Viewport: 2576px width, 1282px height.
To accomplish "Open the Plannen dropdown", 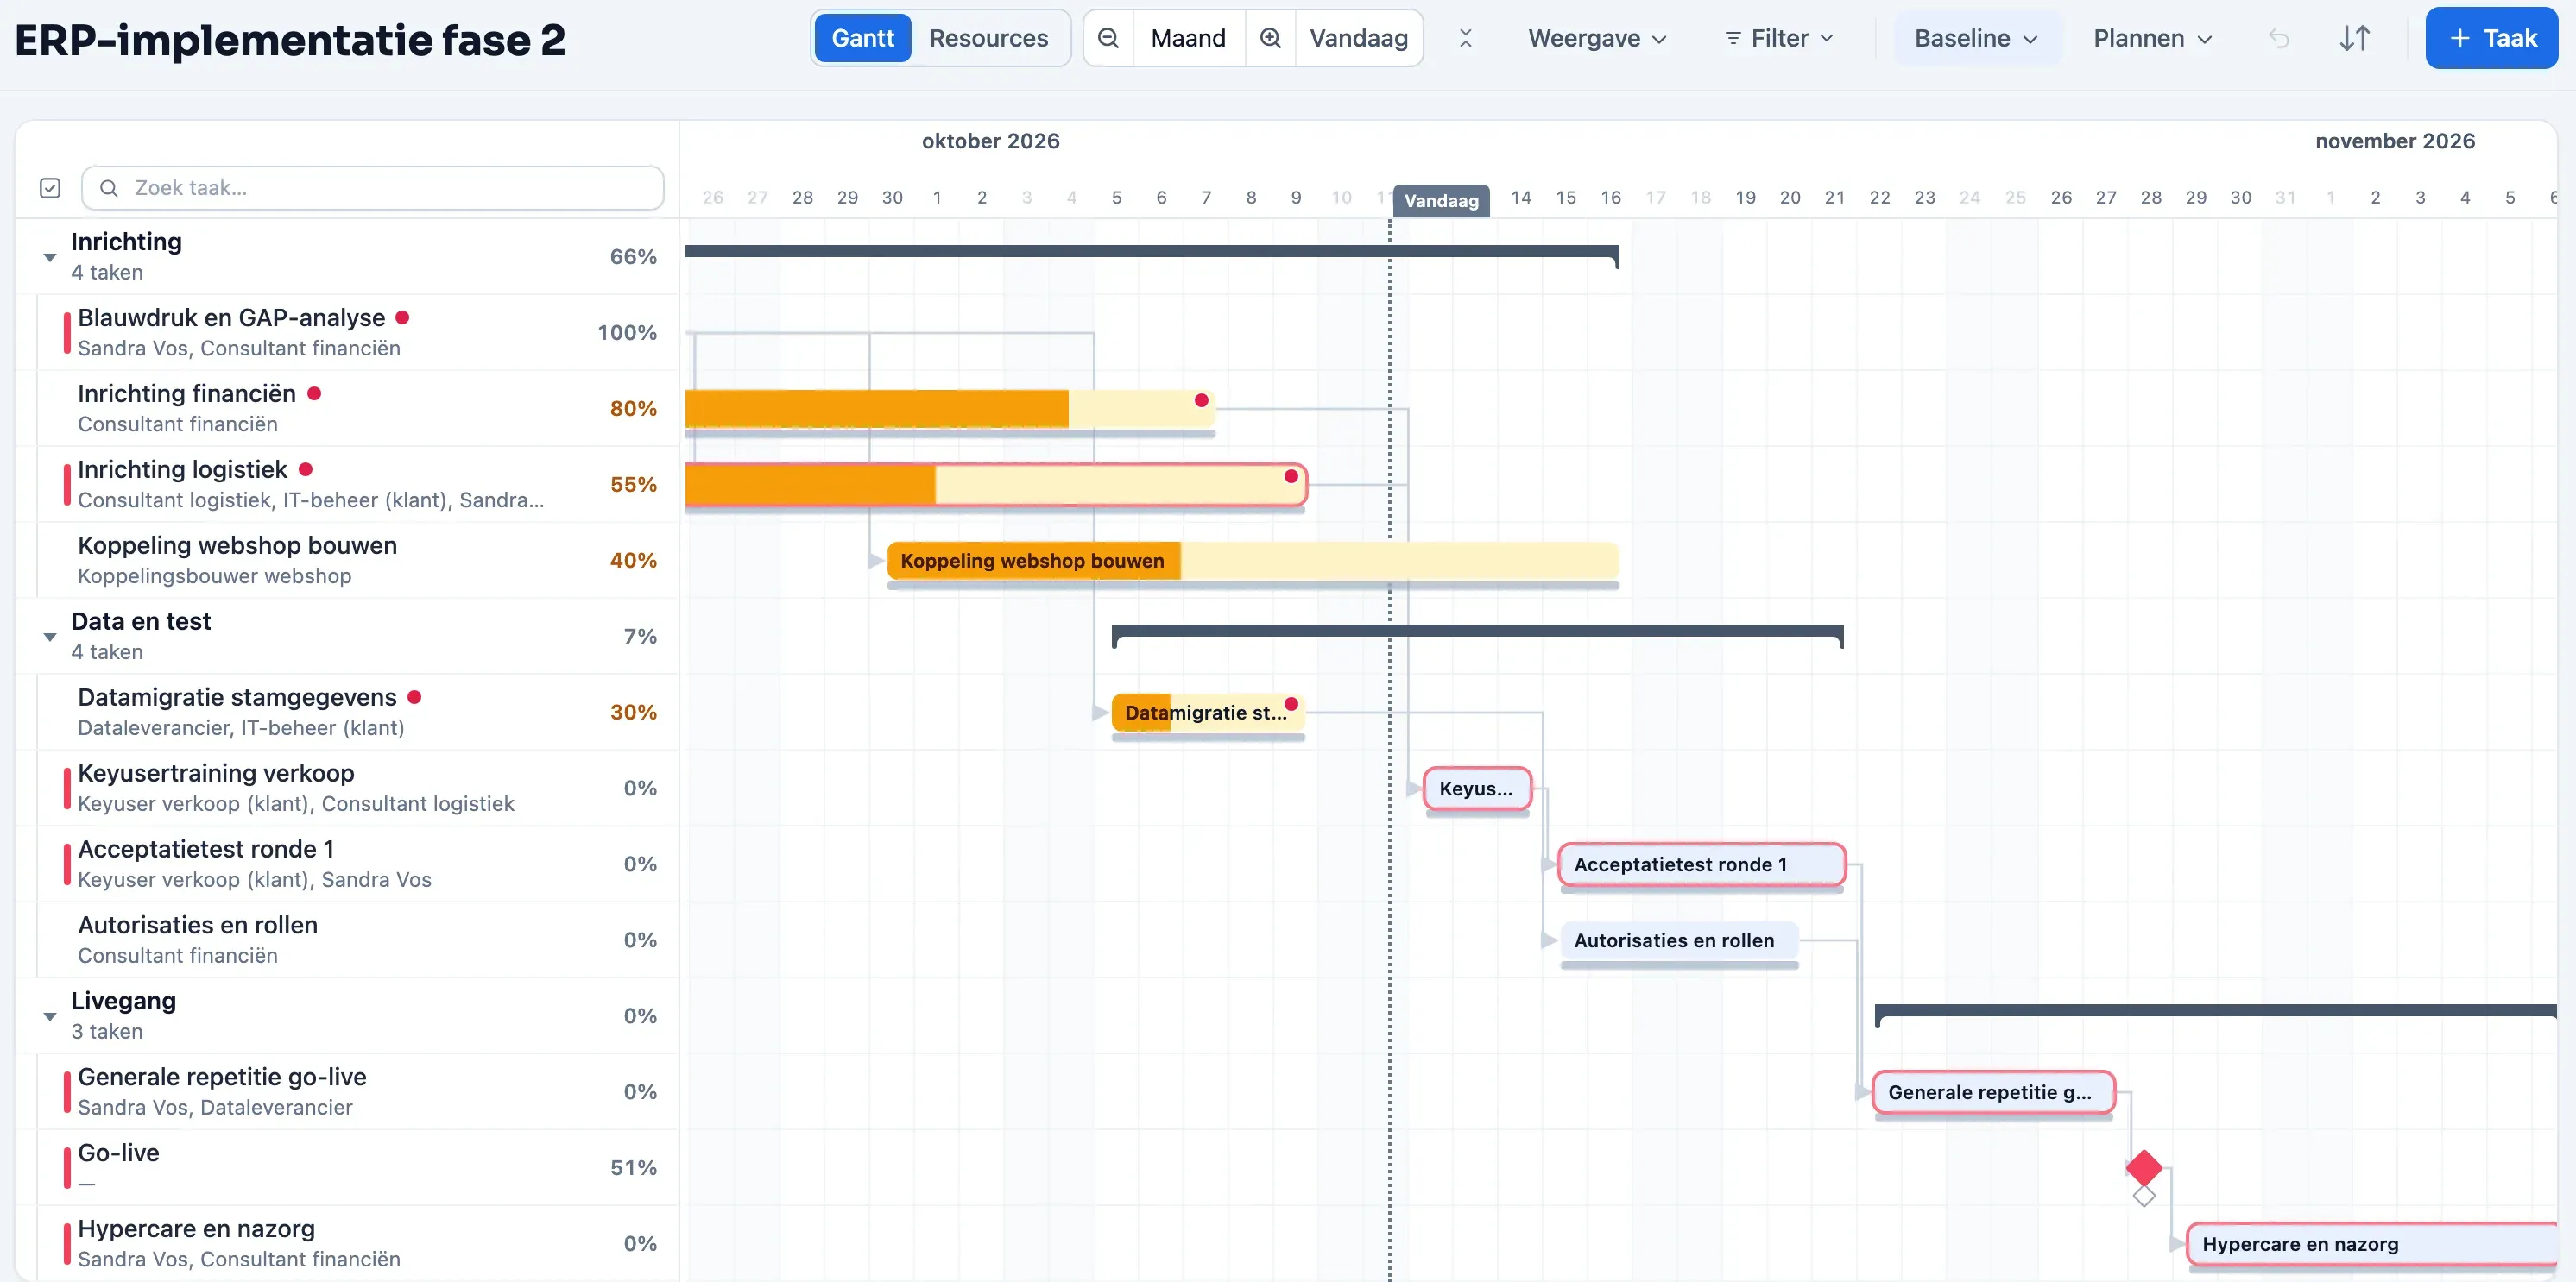I will click(x=2152, y=38).
